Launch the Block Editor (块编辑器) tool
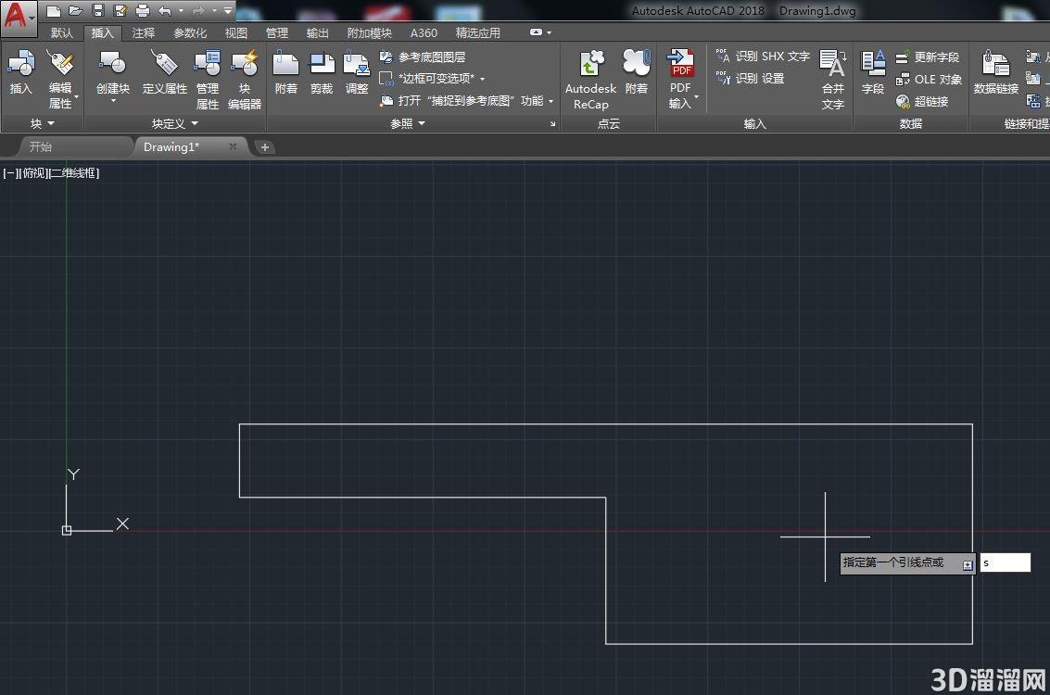 tap(245, 79)
